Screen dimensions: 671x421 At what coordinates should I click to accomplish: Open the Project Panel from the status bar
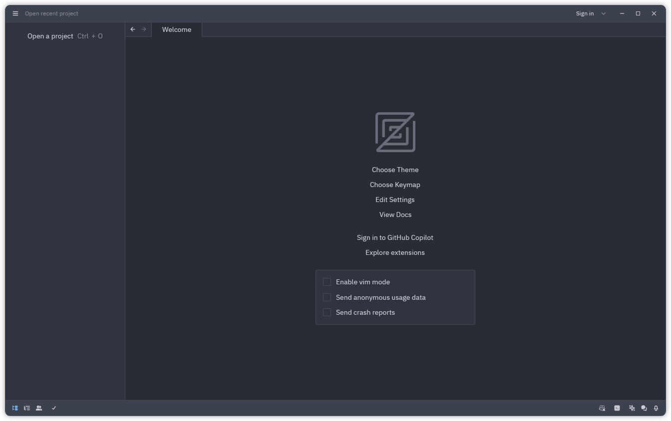(14, 408)
